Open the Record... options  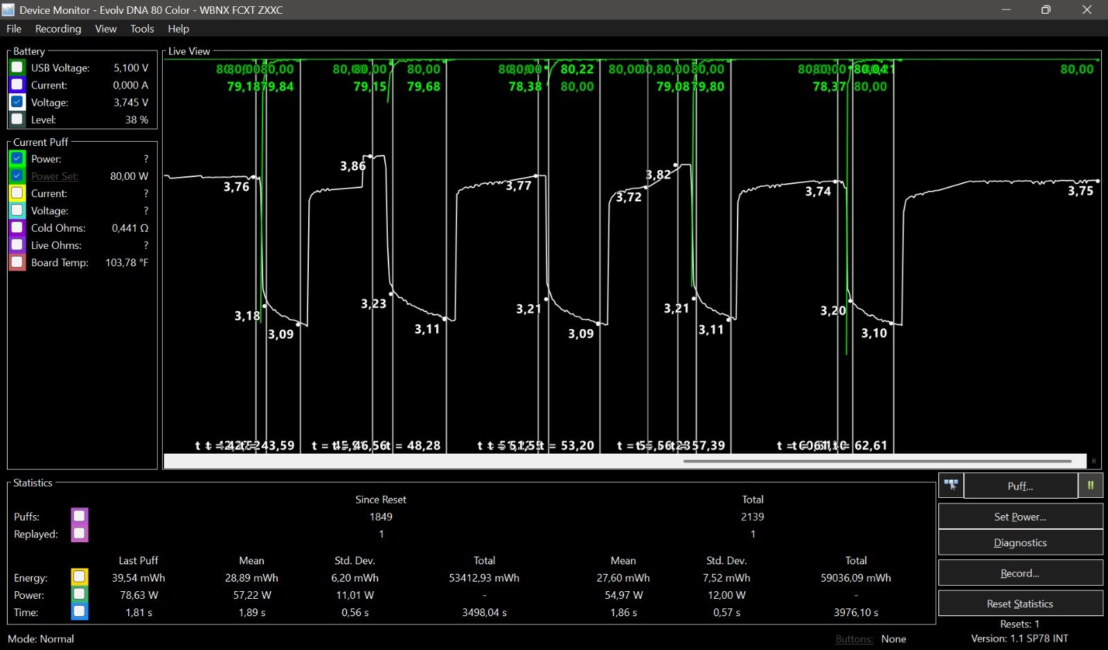(1019, 573)
